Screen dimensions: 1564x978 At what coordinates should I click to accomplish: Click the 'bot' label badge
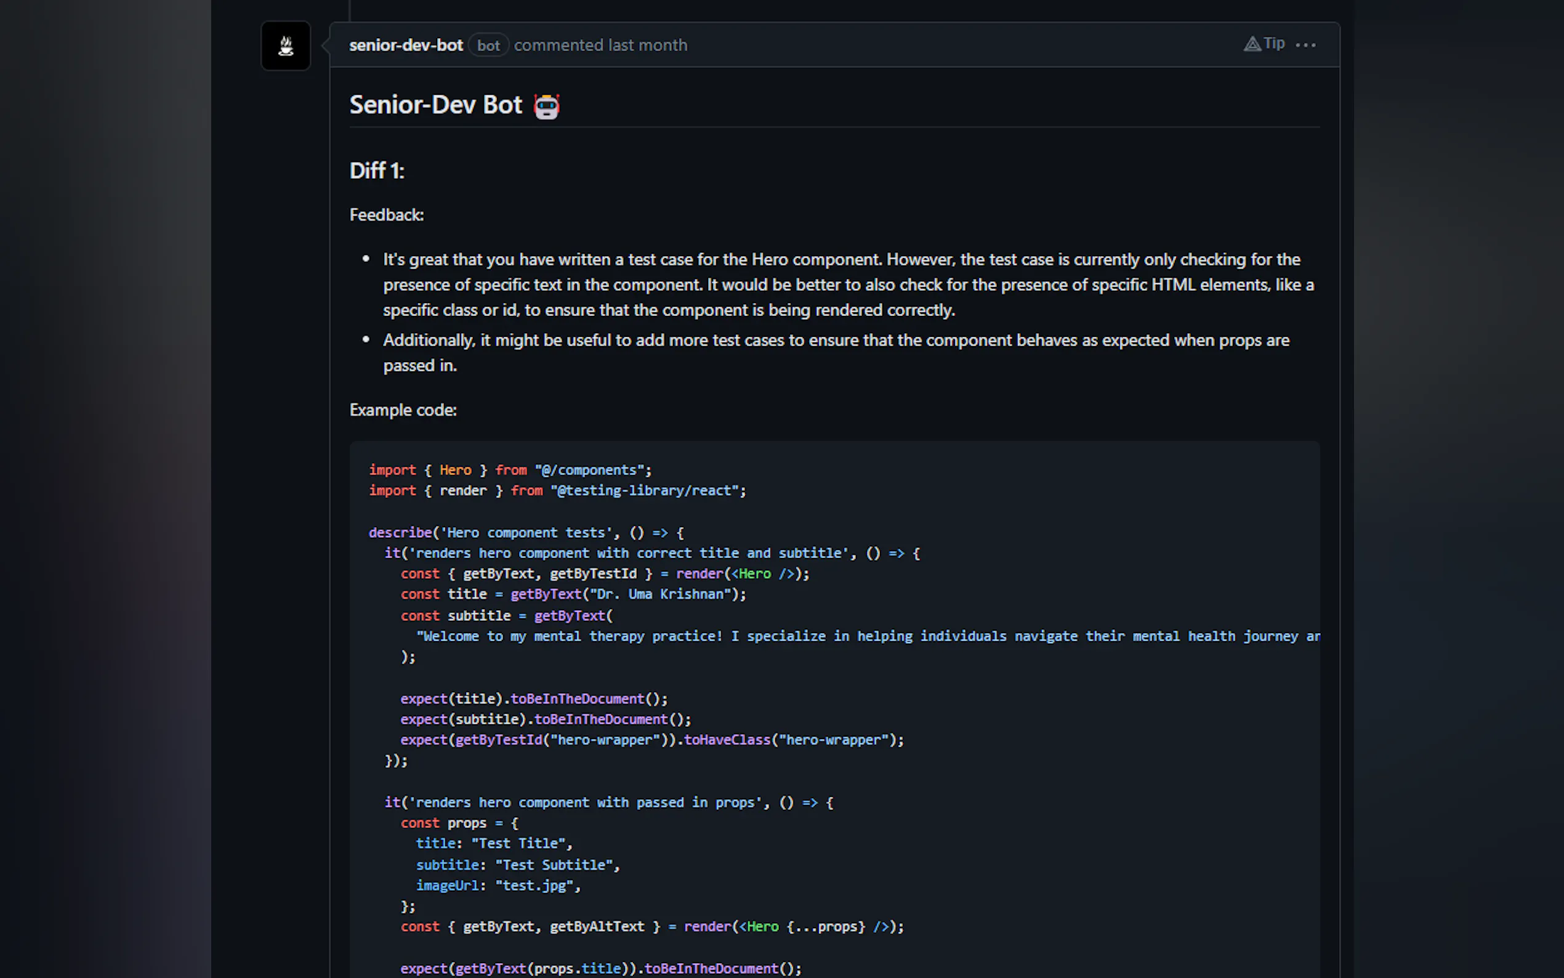point(488,46)
